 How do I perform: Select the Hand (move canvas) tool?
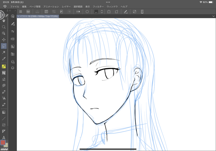pyautogui.click(x=4, y=21)
